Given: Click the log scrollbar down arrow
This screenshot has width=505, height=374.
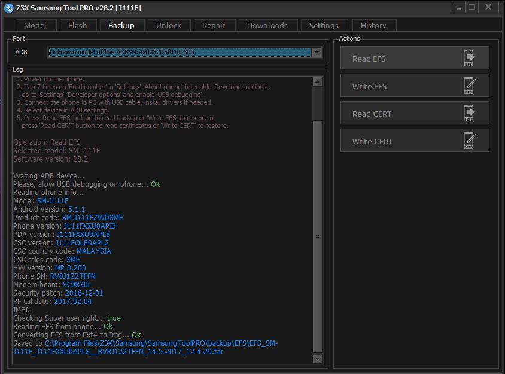Looking at the screenshot, I should pos(317,358).
